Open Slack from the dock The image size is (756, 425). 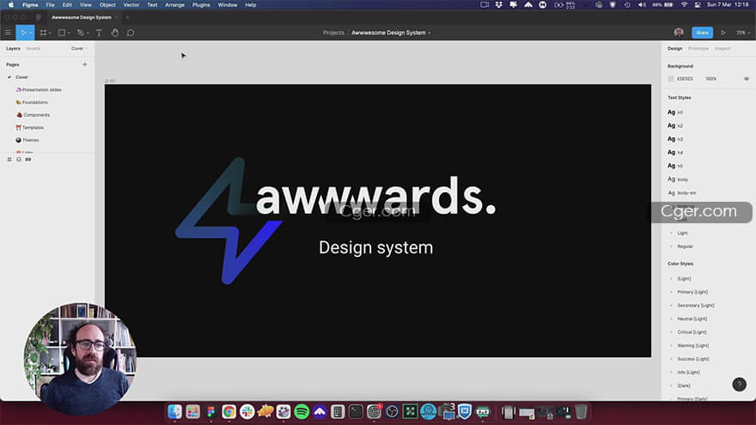(247, 411)
